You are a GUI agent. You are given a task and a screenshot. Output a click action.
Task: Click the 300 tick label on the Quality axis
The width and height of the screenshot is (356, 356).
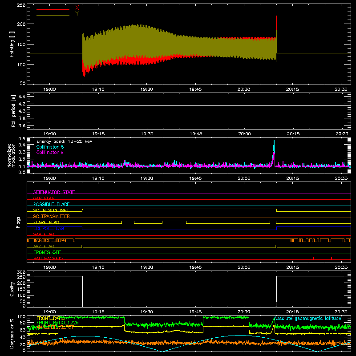click(21, 272)
